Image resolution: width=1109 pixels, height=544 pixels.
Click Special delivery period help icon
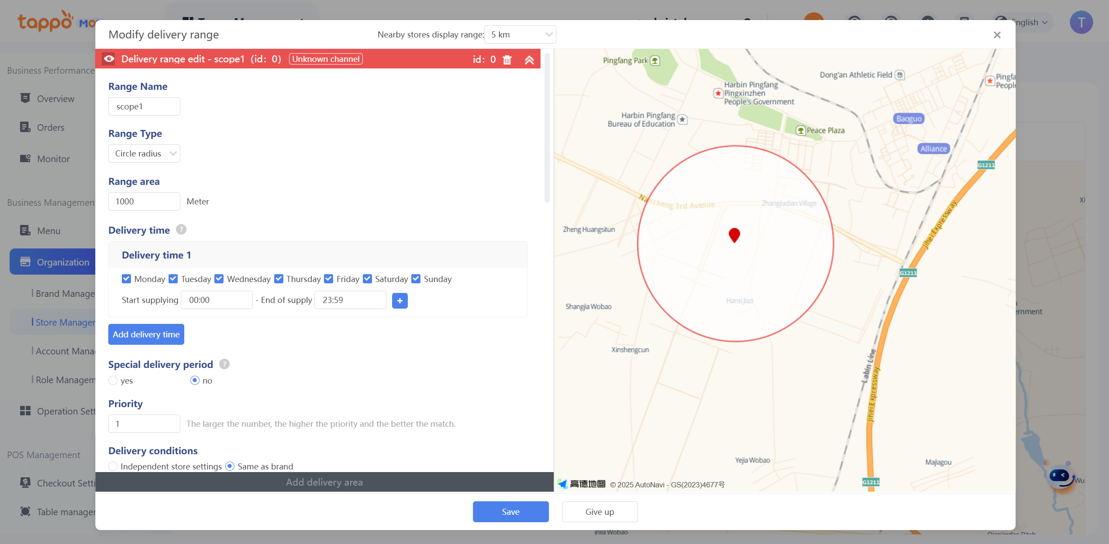click(x=224, y=364)
